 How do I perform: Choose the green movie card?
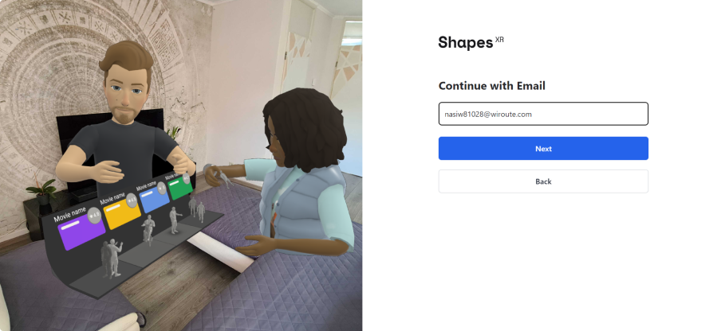point(180,188)
